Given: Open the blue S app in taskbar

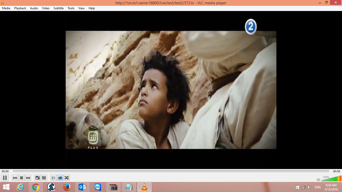Looking at the screenshot, I should 51,187.
